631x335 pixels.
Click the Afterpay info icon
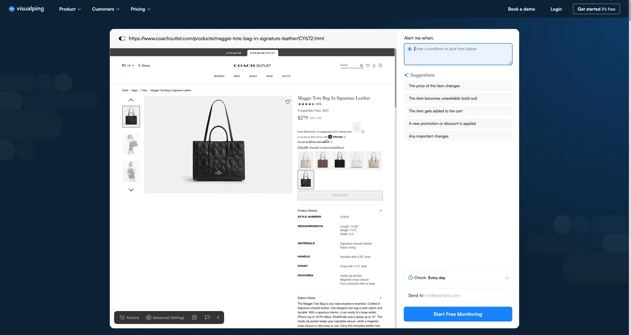pos(345,137)
